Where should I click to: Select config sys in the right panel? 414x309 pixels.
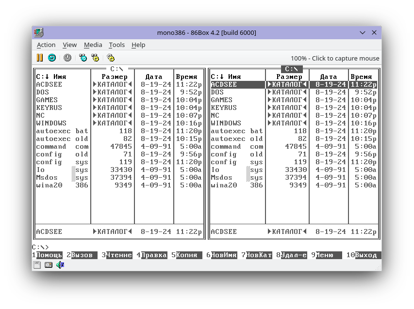click(x=294, y=162)
